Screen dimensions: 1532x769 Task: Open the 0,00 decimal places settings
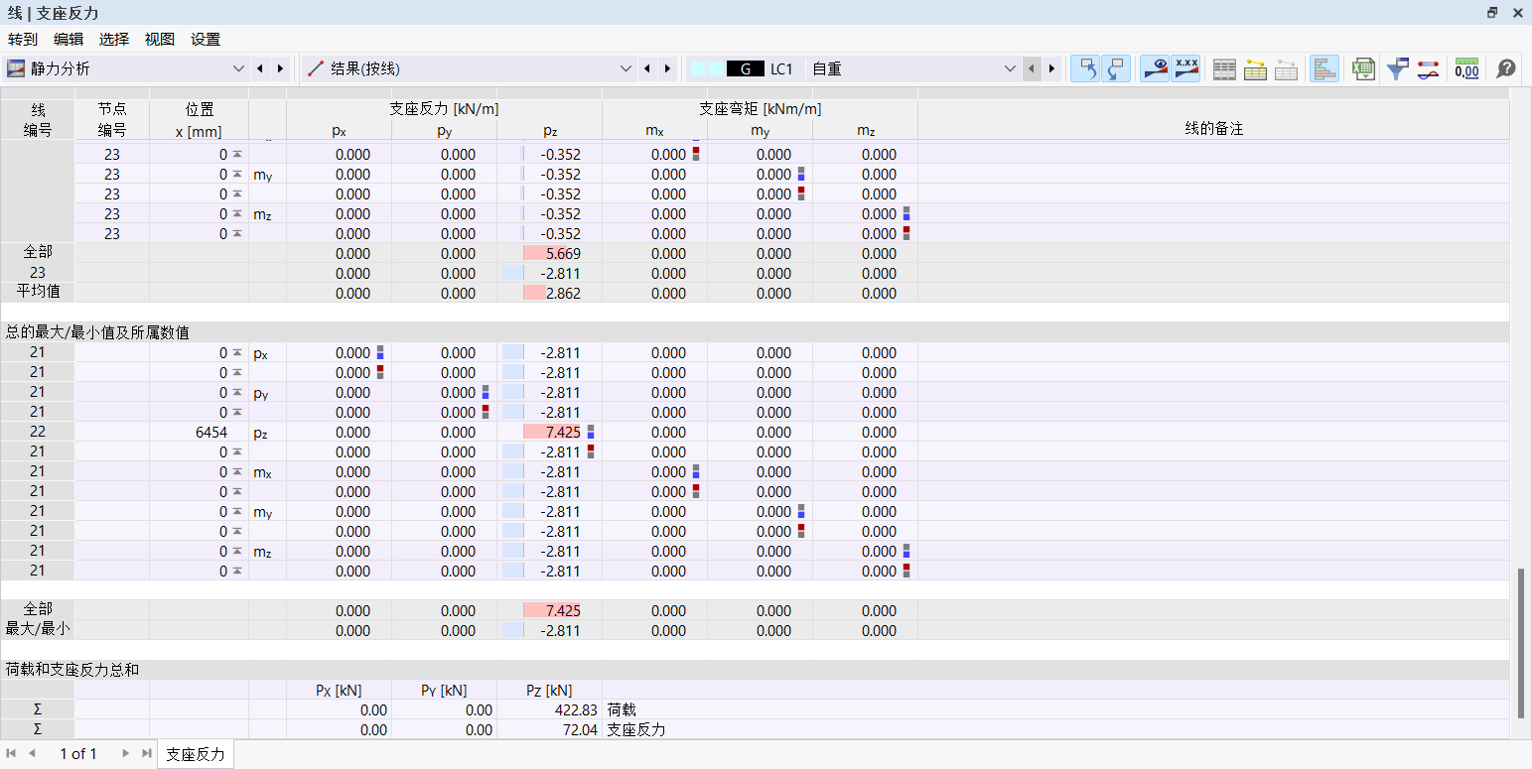[1466, 68]
